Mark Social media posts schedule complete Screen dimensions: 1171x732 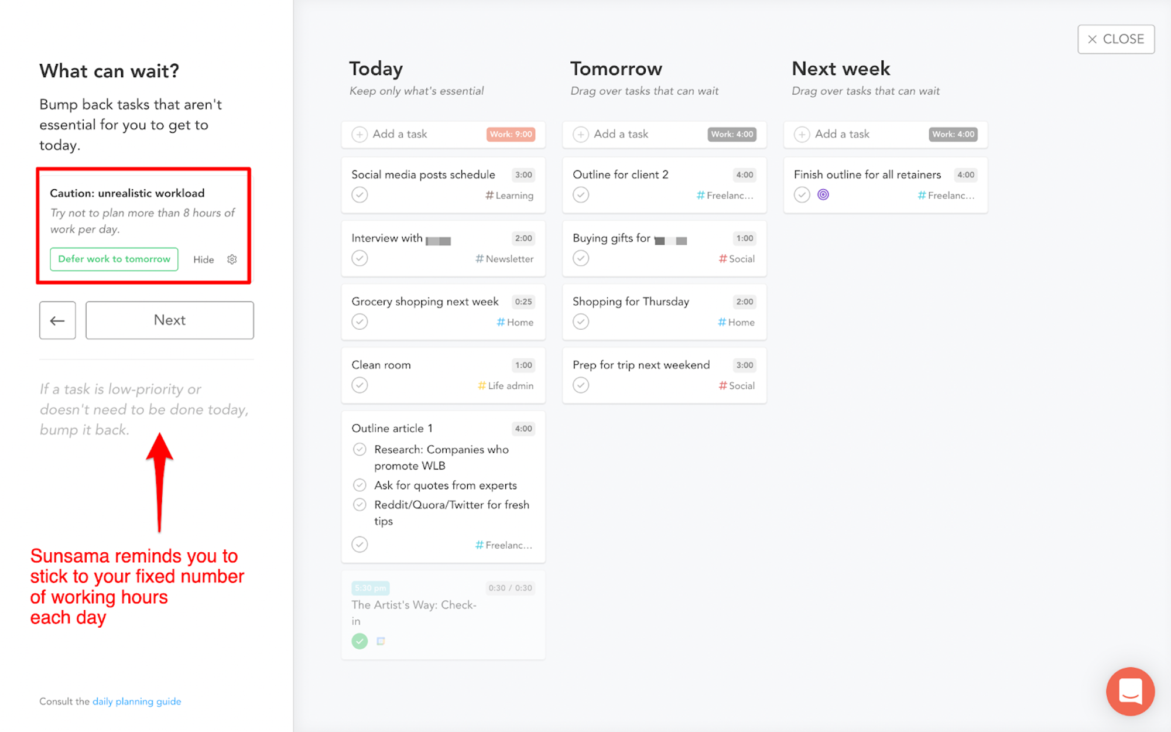click(x=359, y=195)
